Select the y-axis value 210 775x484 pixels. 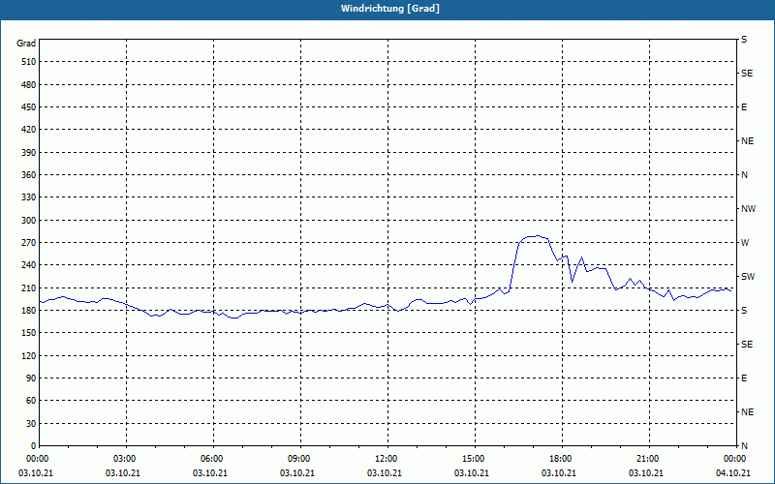pyautogui.click(x=29, y=287)
